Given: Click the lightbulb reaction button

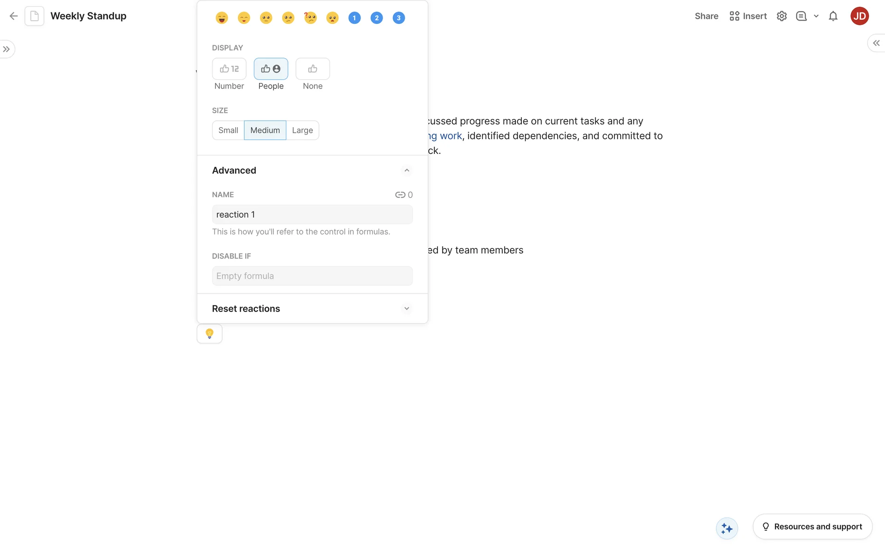Looking at the screenshot, I should (209, 334).
